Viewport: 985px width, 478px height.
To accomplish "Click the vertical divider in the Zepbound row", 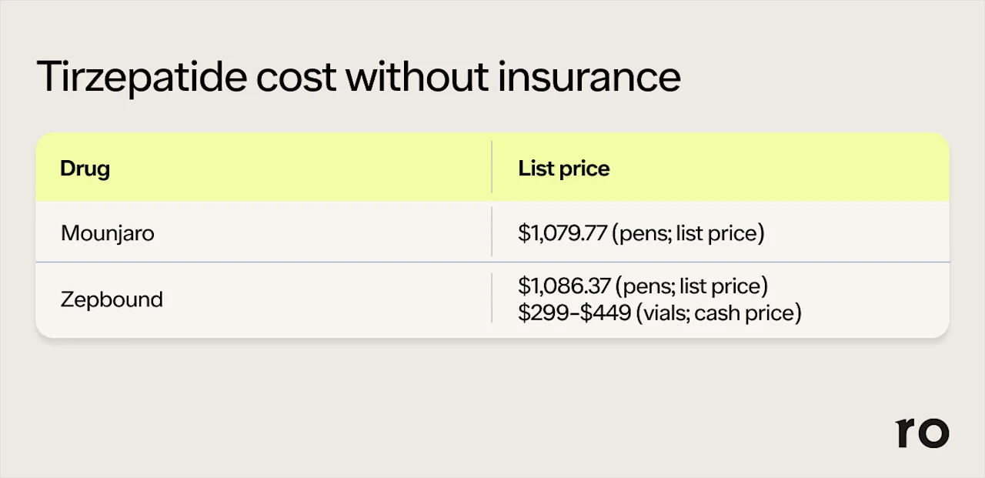I will 492,298.
